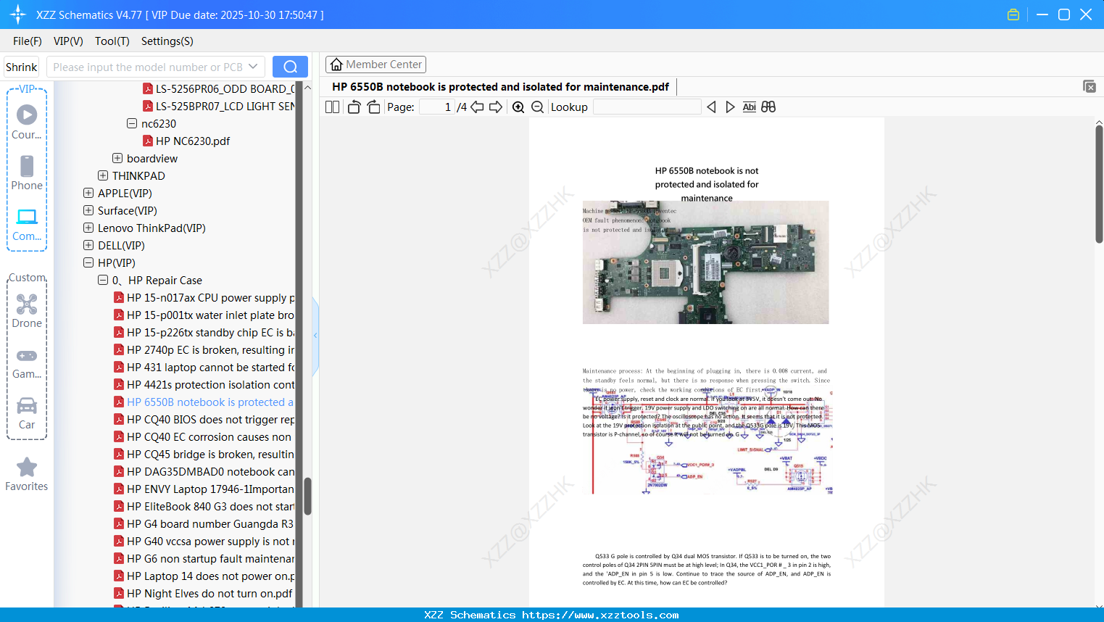Open the Settings(S) menu

pos(167,41)
